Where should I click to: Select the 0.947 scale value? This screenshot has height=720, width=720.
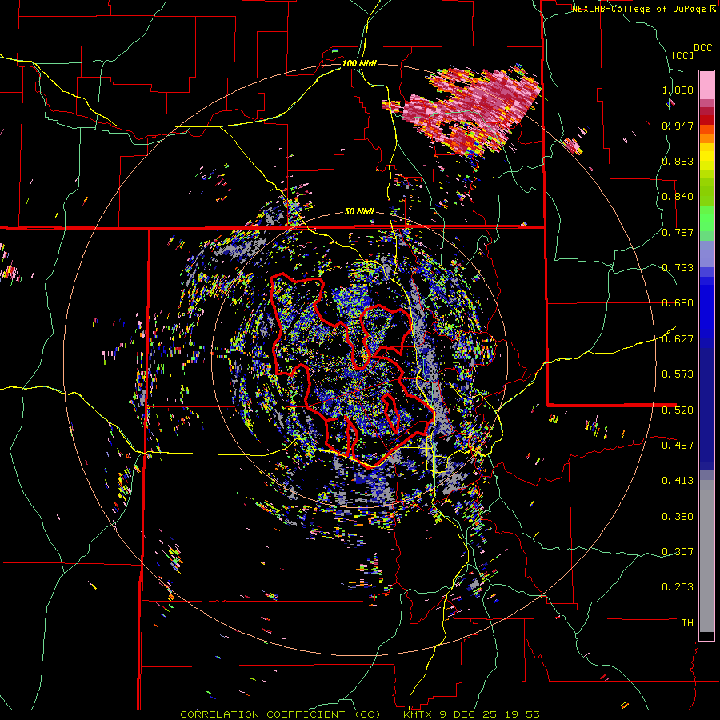678,126
